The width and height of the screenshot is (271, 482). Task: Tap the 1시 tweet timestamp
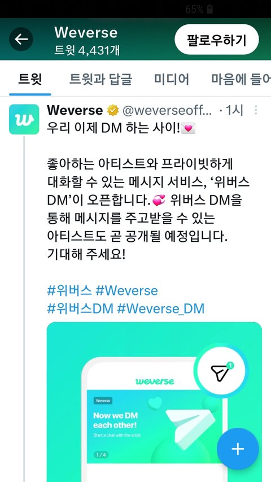click(234, 110)
